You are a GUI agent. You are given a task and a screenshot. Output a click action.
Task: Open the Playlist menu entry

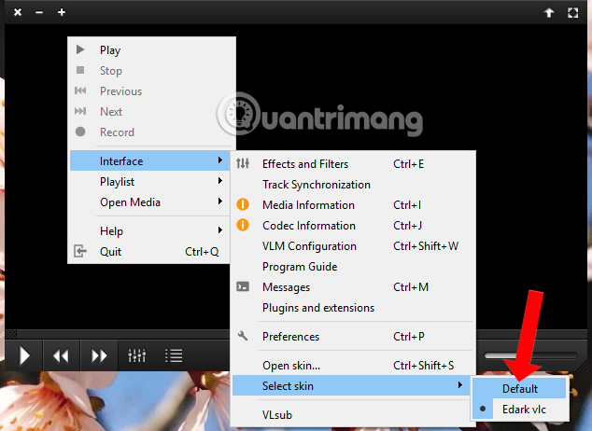150,181
